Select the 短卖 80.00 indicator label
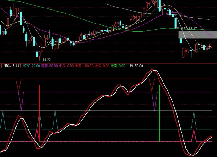The height and width of the screenshot is (157, 217). click(49, 66)
